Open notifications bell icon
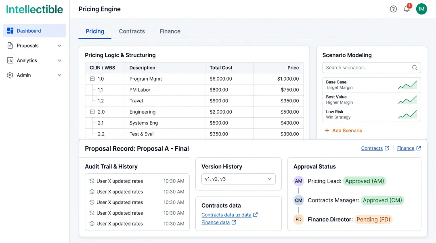The image size is (436, 243). coord(407,9)
